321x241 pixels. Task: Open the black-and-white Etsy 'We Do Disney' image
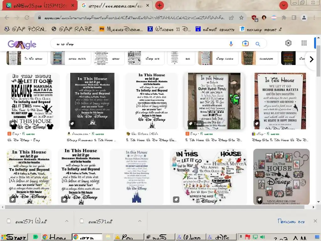click(x=33, y=101)
